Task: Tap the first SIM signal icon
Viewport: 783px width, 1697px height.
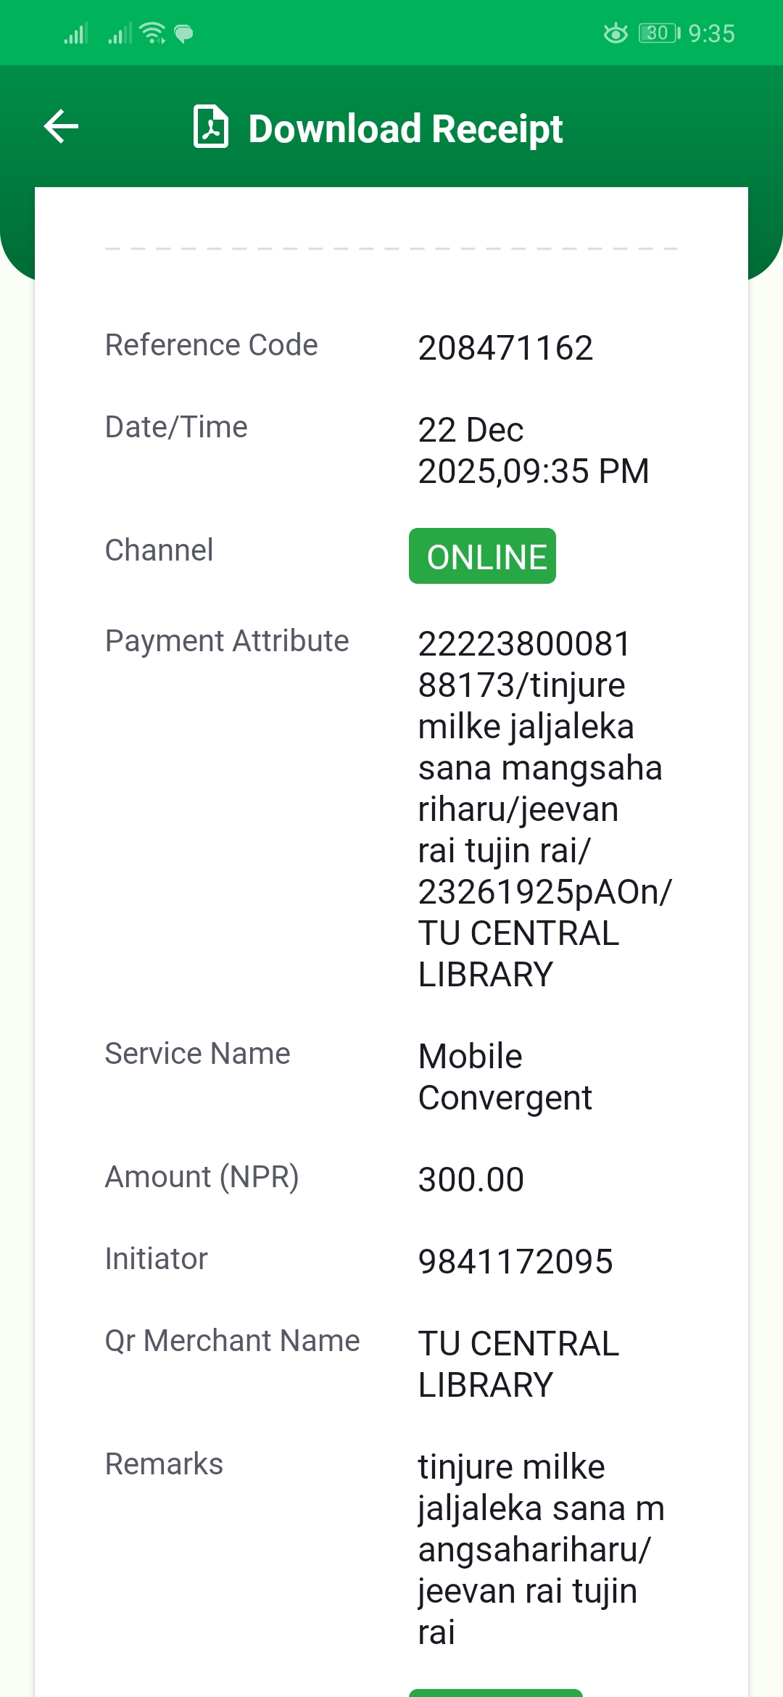Action: 75,33
